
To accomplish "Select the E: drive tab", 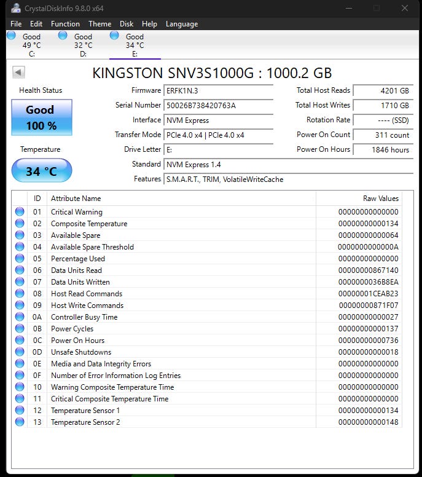I will point(135,45).
